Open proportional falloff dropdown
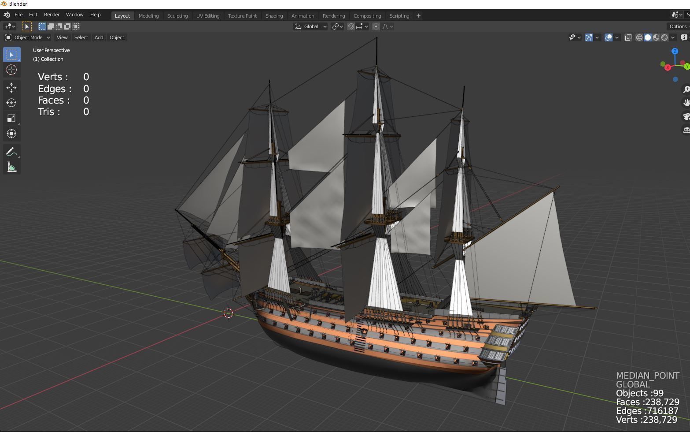 coord(387,26)
